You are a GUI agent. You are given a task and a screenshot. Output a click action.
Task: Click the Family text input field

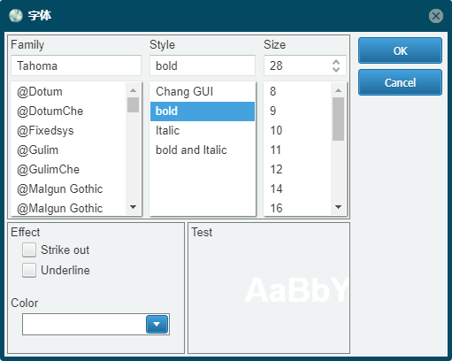pos(76,65)
